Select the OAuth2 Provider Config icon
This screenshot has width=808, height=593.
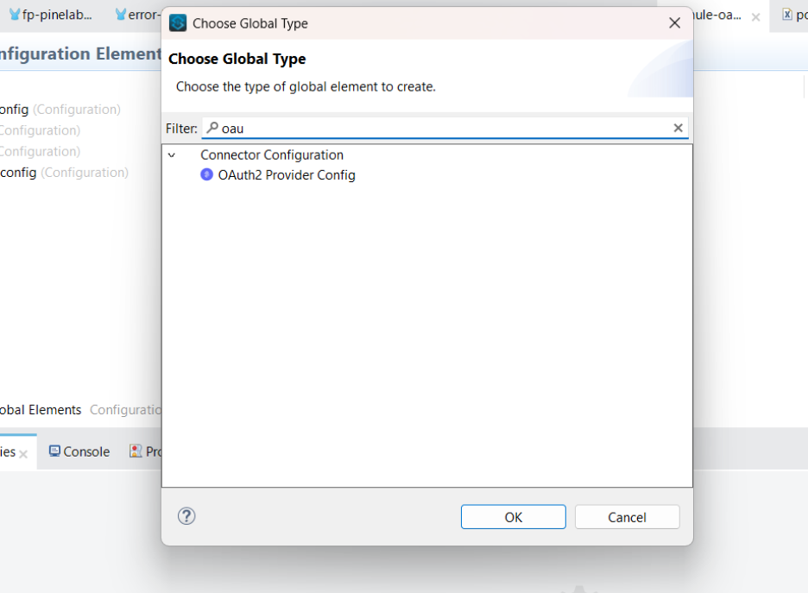[205, 174]
